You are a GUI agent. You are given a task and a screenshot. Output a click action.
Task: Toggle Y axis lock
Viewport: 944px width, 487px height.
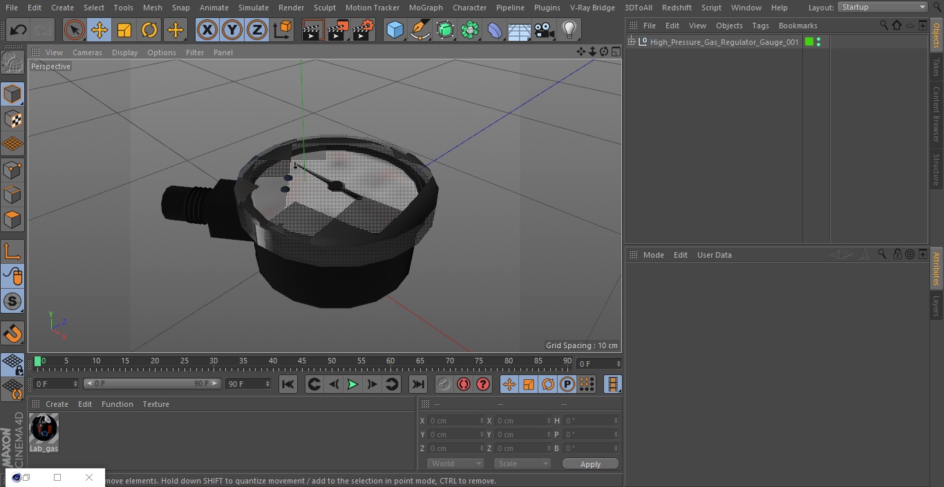click(232, 30)
